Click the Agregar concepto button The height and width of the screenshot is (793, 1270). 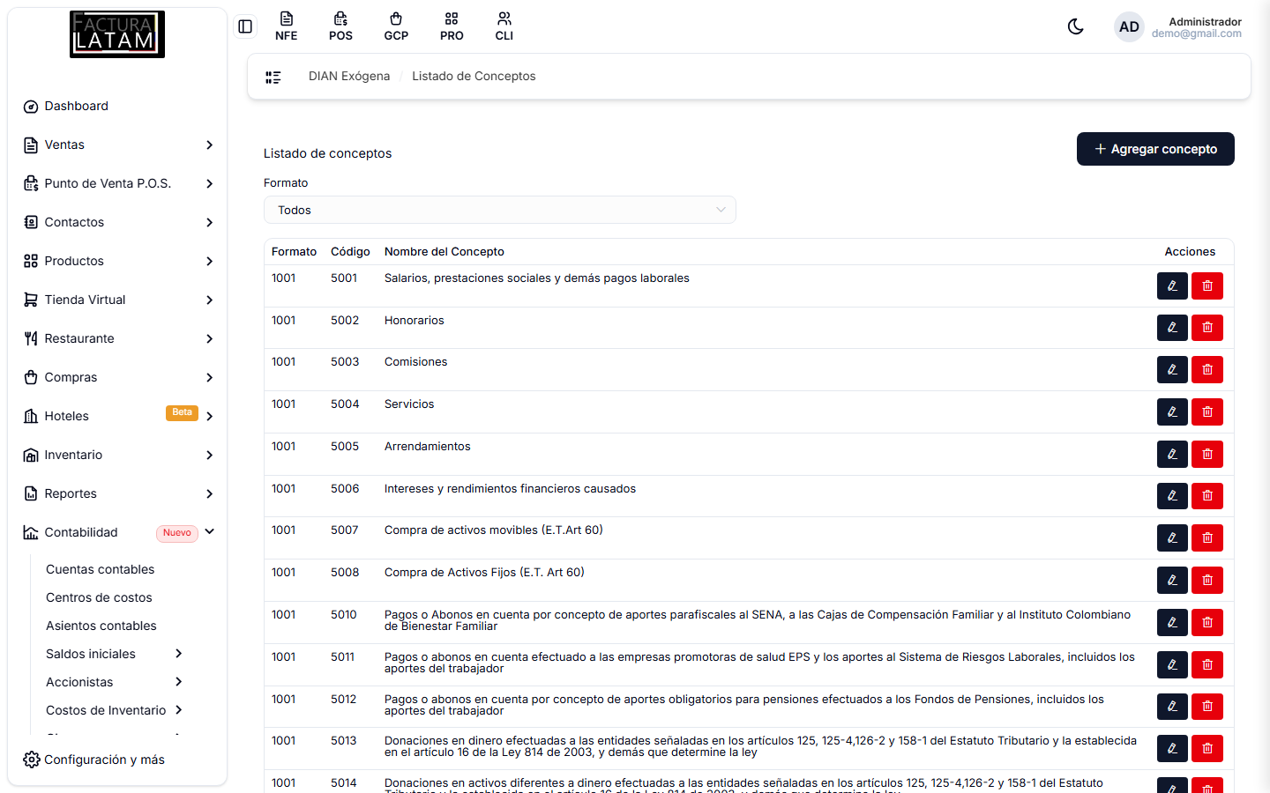1155,149
